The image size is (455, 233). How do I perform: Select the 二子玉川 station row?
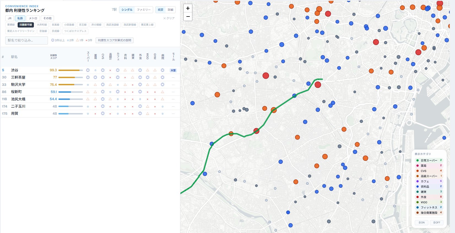(x=90, y=106)
